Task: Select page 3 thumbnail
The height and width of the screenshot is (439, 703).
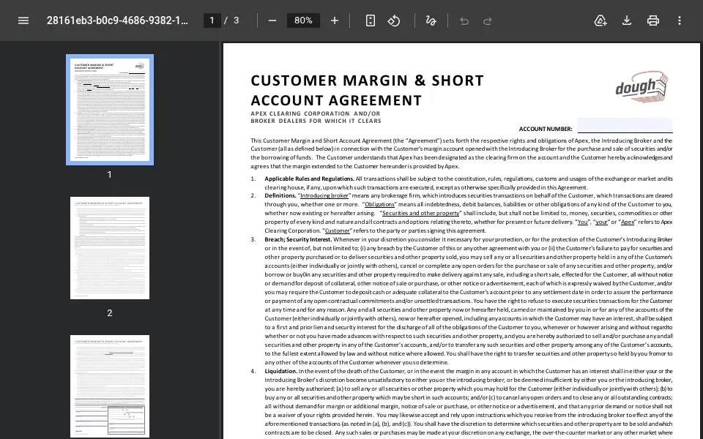Action: (x=110, y=386)
